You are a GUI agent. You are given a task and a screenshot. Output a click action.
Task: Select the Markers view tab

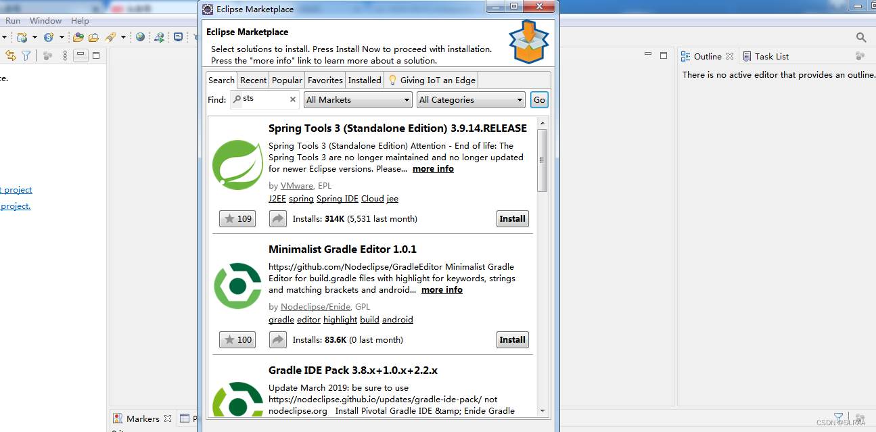coord(143,418)
